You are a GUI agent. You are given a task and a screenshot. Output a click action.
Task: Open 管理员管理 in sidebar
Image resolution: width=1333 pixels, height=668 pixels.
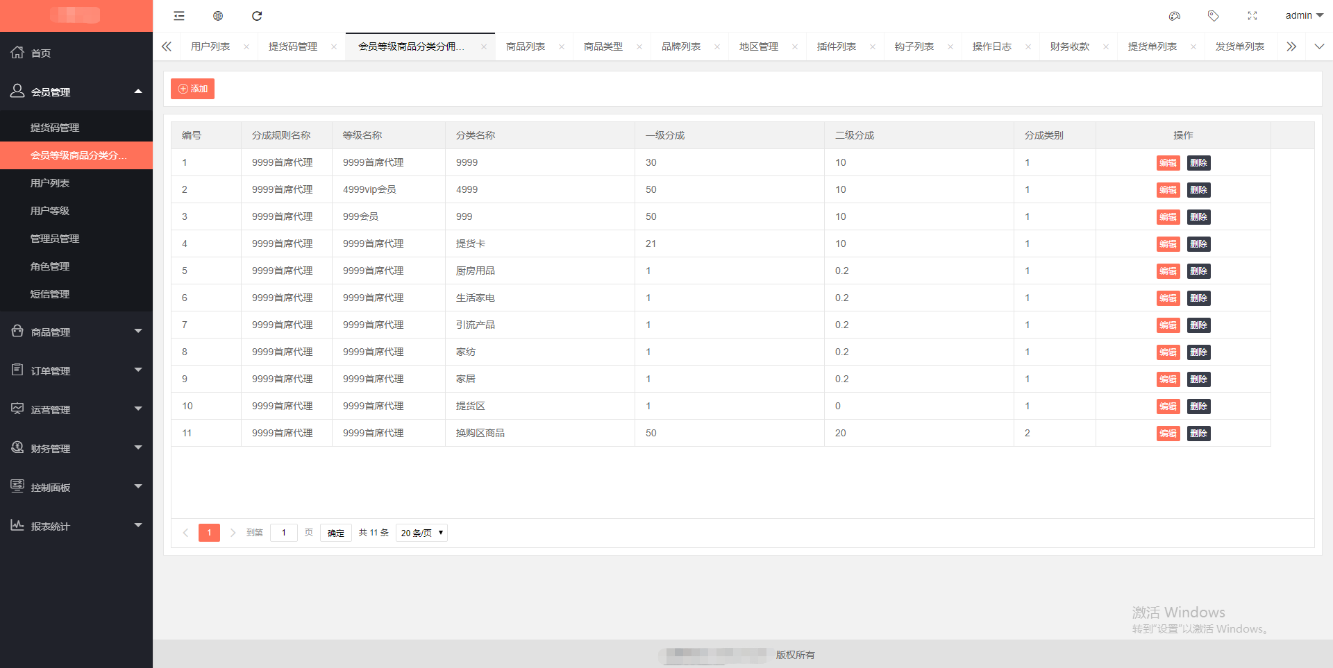(x=76, y=239)
